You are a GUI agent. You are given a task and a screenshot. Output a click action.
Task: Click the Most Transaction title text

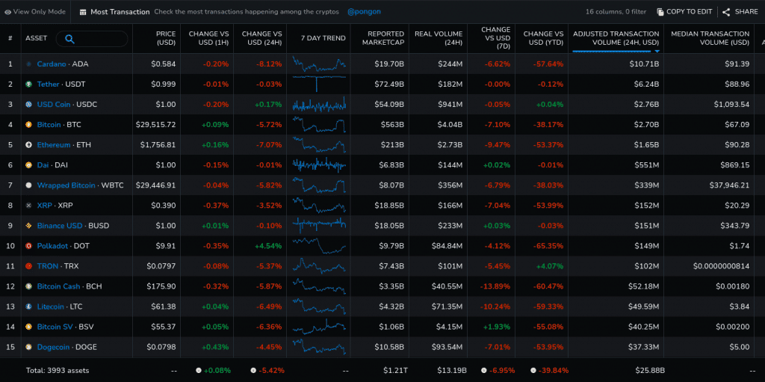tap(120, 12)
